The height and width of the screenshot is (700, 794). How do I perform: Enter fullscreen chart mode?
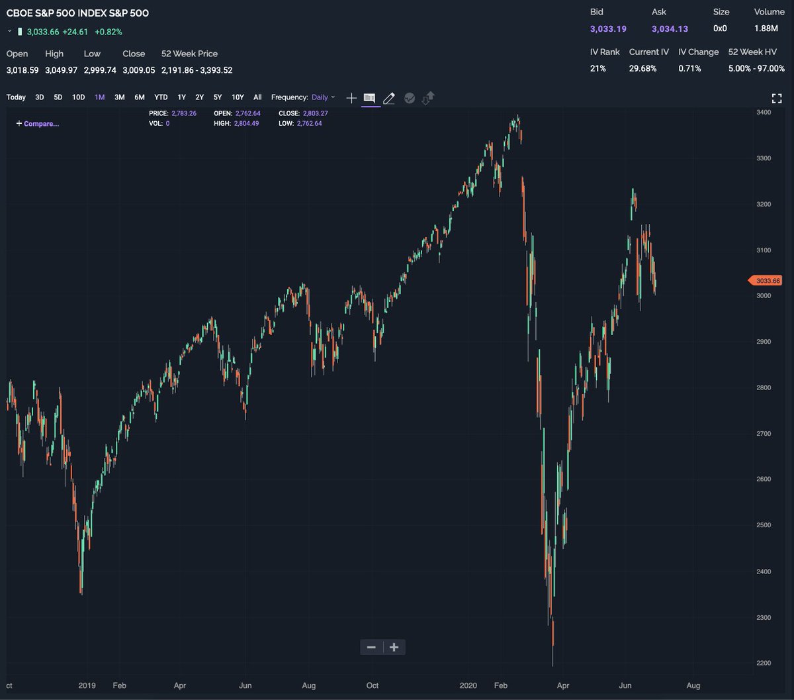coord(777,98)
